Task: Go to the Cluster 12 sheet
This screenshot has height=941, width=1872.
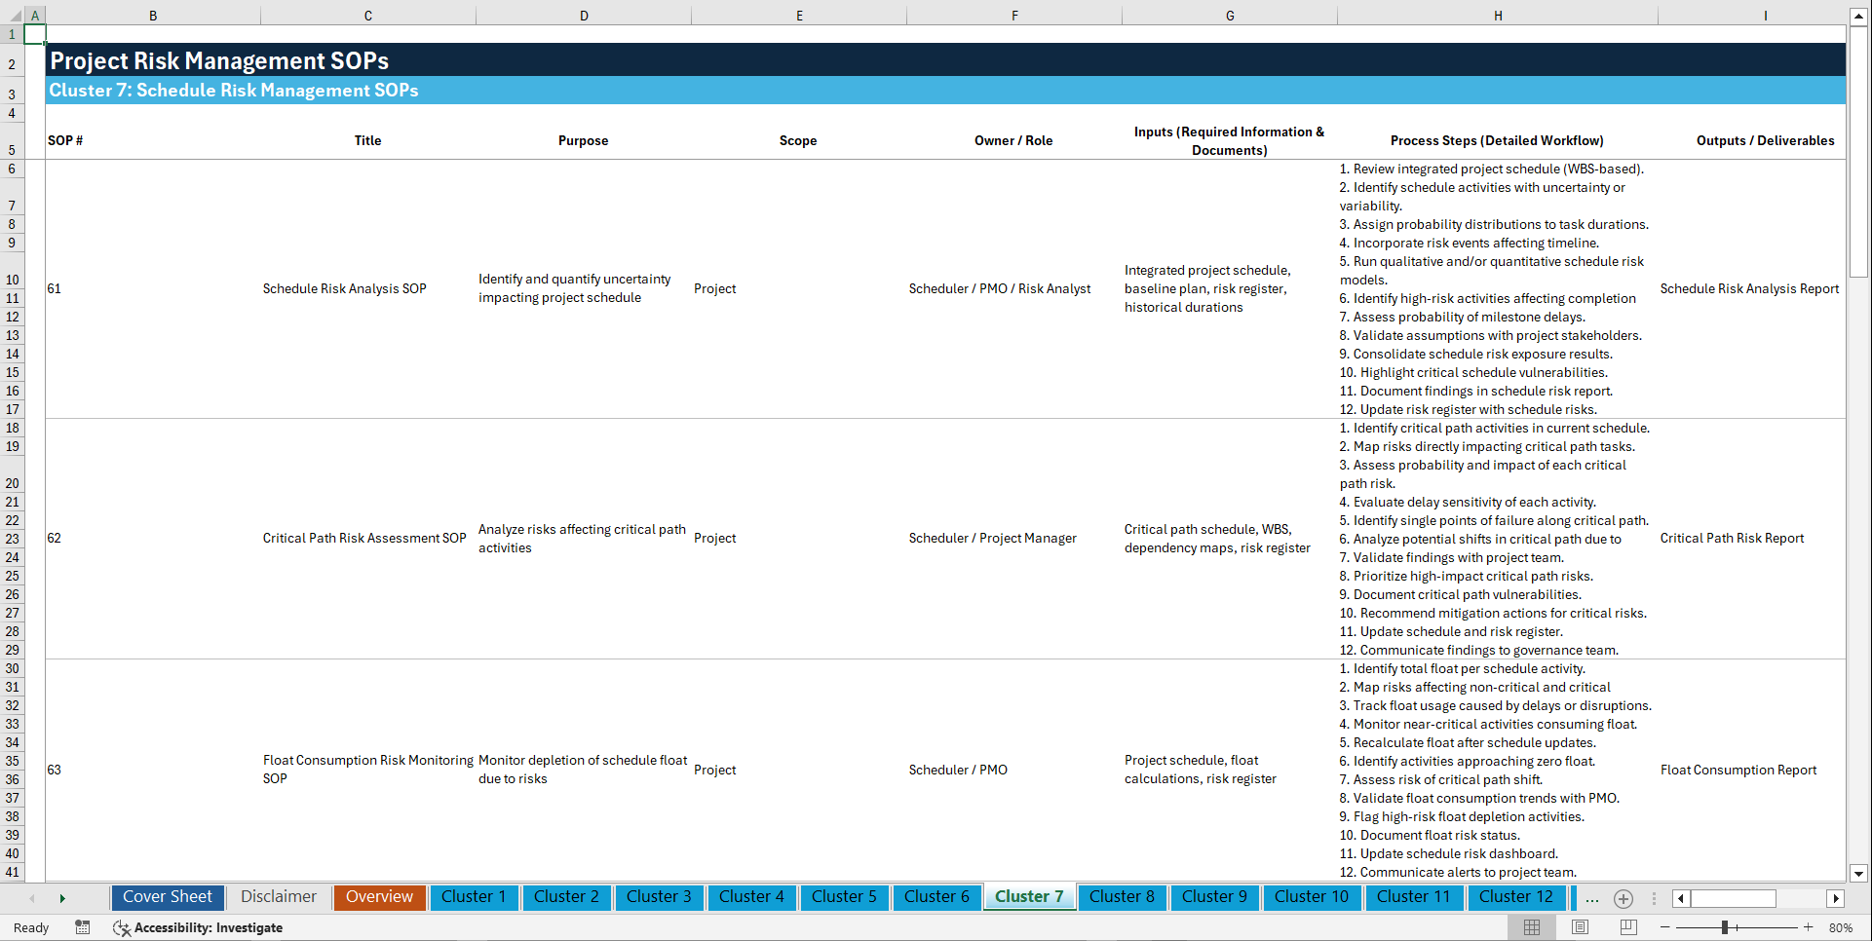Action: [1516, 897]
